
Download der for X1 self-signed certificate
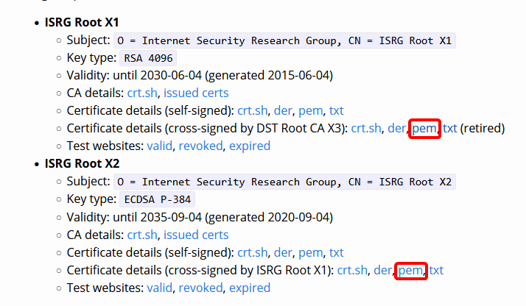tap(283, 111)
